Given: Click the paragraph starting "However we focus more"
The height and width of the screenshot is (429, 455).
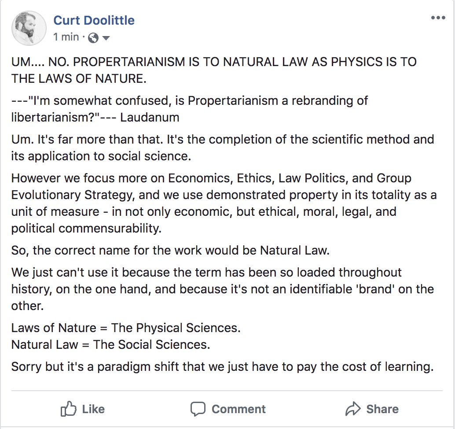Looking at the screenshot, I should click(224, 203).
